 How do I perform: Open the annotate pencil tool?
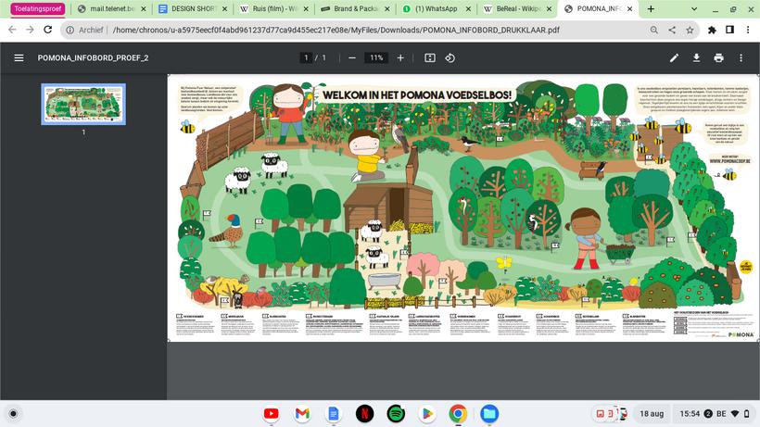(x=674, y=57)
